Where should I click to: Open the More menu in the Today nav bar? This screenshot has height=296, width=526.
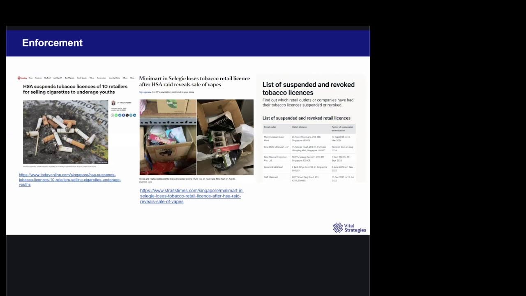132,78
